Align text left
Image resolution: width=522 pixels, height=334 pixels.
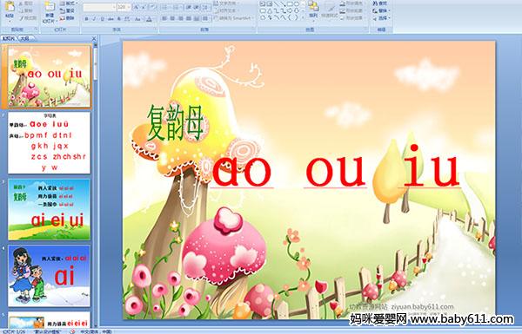click(x=164, y=18)
